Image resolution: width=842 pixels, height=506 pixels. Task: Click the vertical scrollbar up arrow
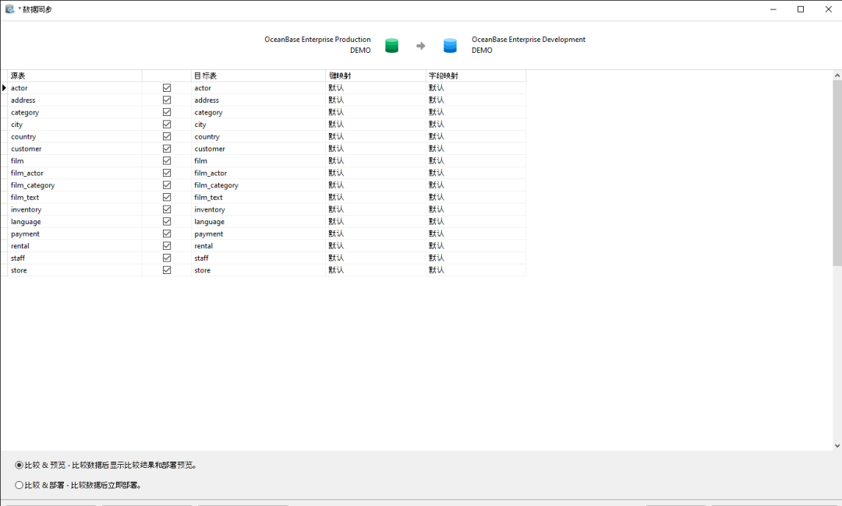point(837,76)
